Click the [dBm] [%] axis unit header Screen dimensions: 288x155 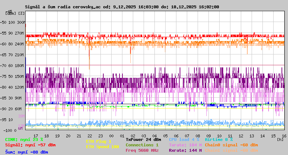(x=15, y=13)
